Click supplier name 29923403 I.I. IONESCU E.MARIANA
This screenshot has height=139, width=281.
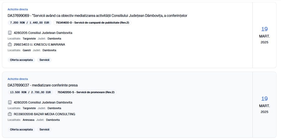tap(39, 45)
